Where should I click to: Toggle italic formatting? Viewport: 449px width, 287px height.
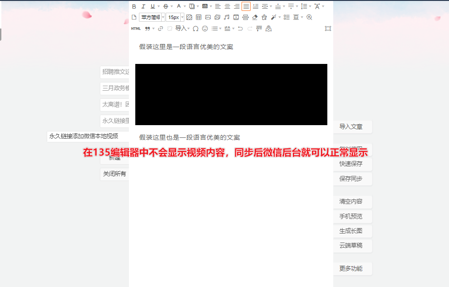pos(143,6)
